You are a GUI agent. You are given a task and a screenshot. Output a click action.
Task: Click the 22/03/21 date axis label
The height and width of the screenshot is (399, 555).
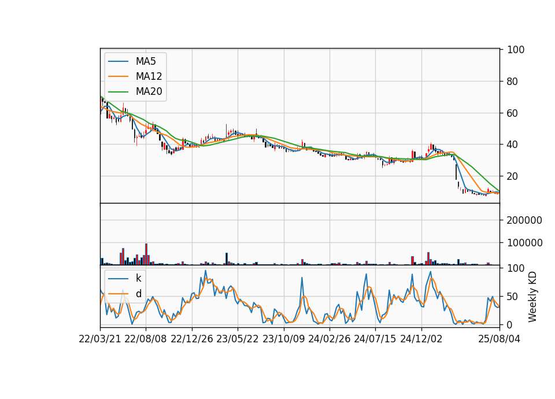coord(100,339)
